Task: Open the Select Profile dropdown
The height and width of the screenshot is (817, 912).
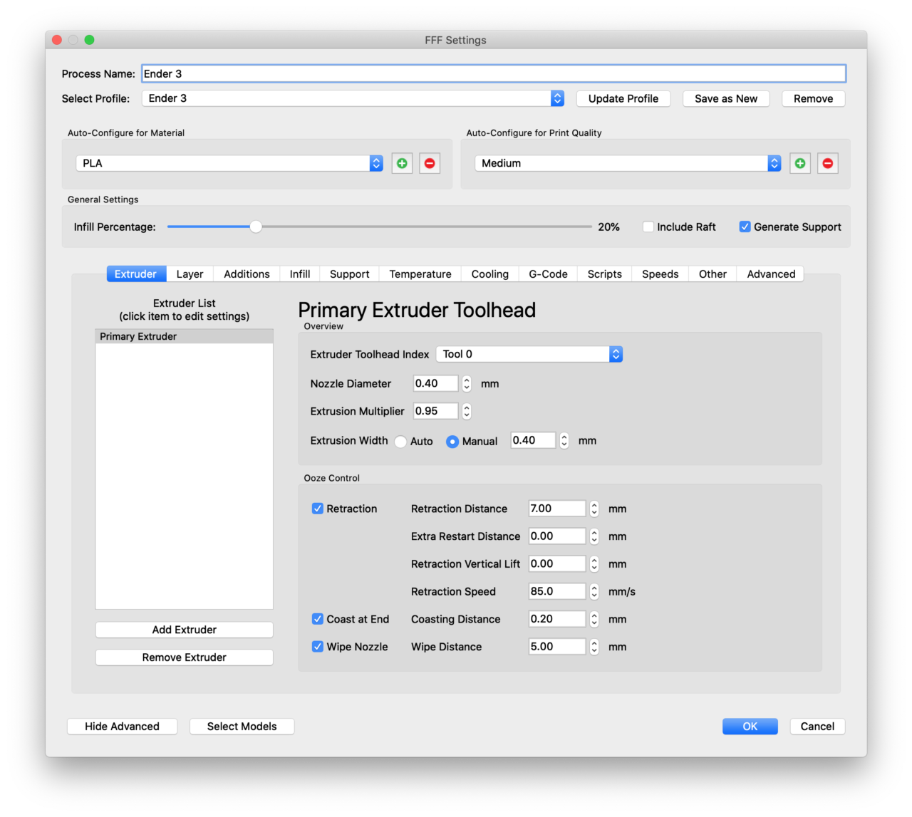Action: click(353, 98)
